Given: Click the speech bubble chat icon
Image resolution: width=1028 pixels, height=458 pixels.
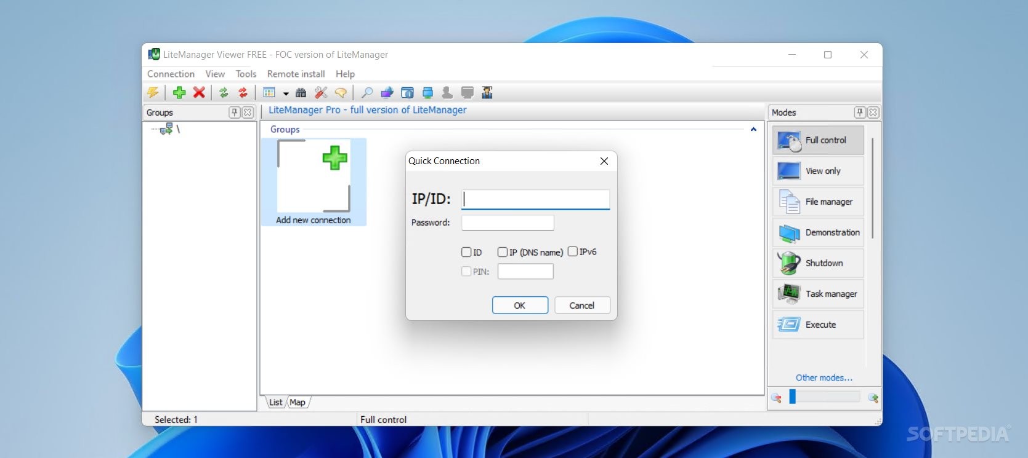Looking at the screenshot, I should (341, 93).
